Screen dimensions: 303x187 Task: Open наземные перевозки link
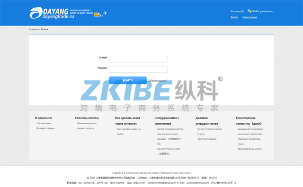(250, 134)
